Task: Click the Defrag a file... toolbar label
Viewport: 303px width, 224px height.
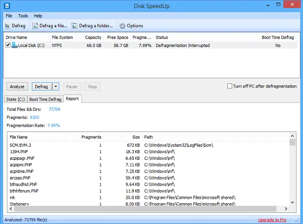Action: pyautogui.click(x=54, y=26)
